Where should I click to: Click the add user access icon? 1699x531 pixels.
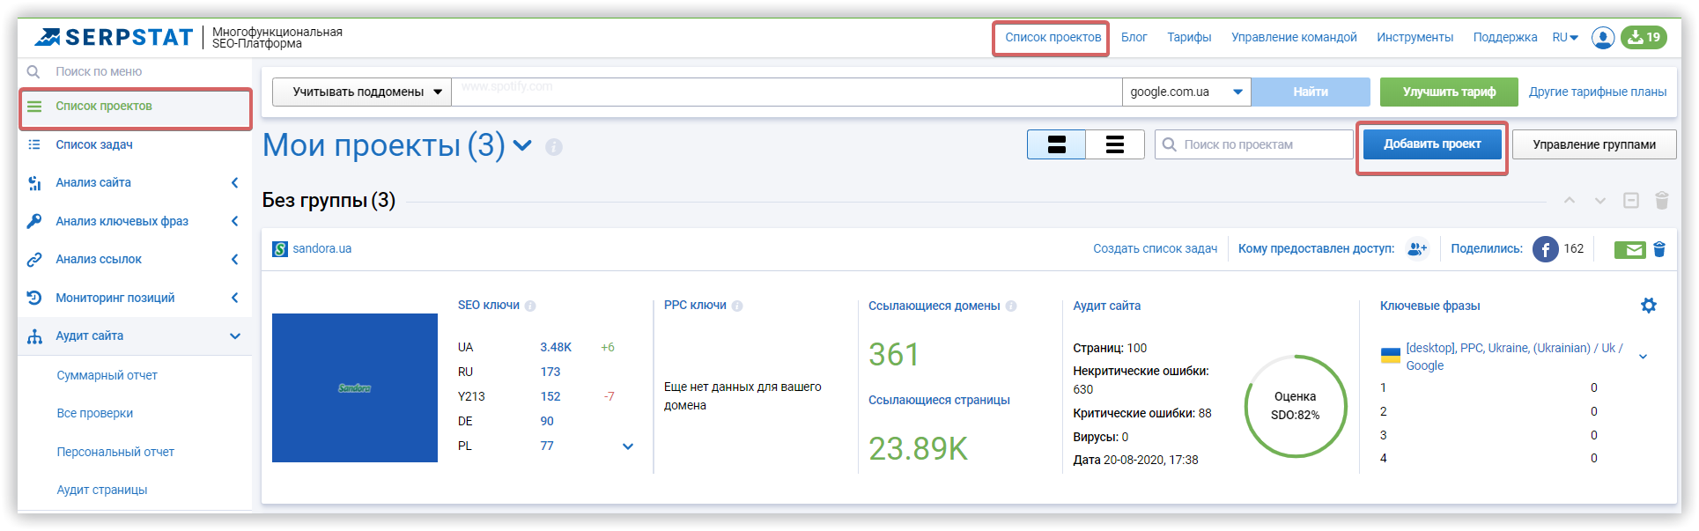1417,249
